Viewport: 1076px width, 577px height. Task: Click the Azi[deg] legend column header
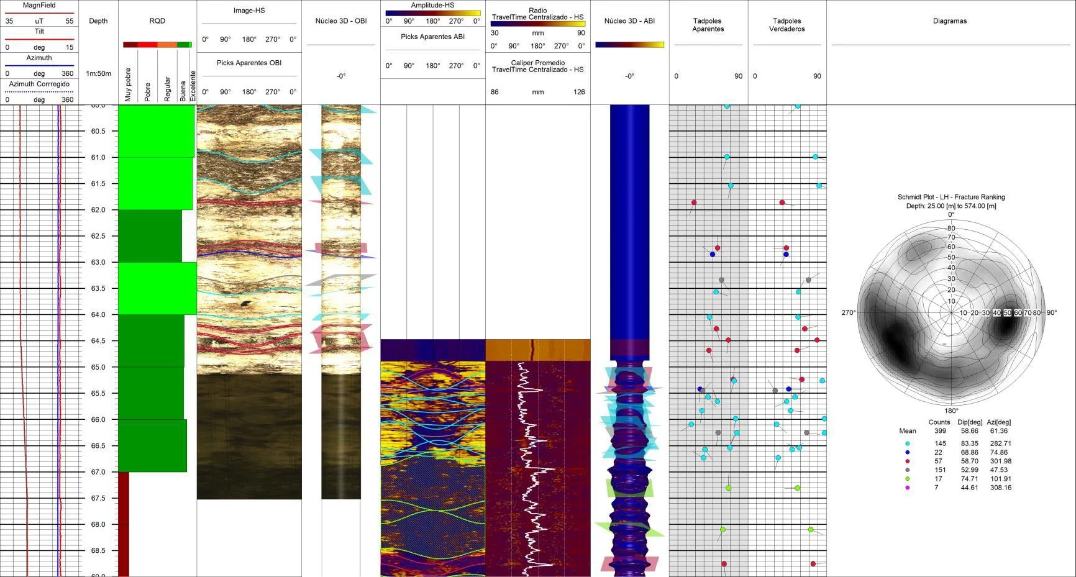coord(999,422)
